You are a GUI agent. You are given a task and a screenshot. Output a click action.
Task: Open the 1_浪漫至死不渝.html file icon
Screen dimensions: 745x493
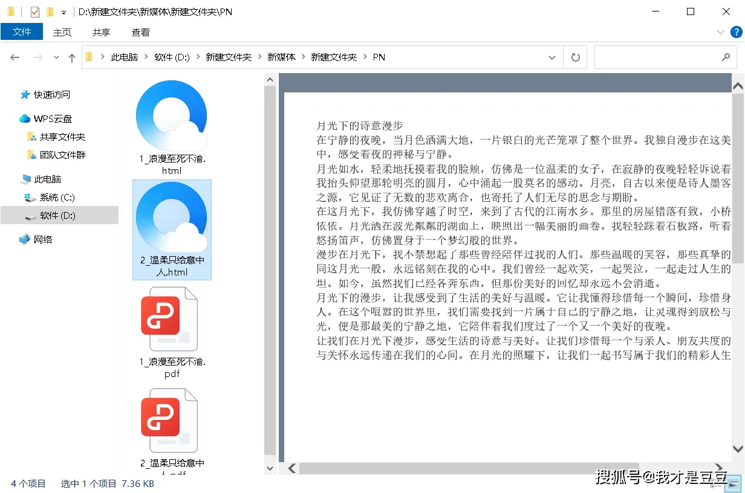click(171, 116)
